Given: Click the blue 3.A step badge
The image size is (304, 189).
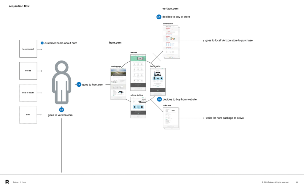Looking at the screenshot, I should point(159,17).
